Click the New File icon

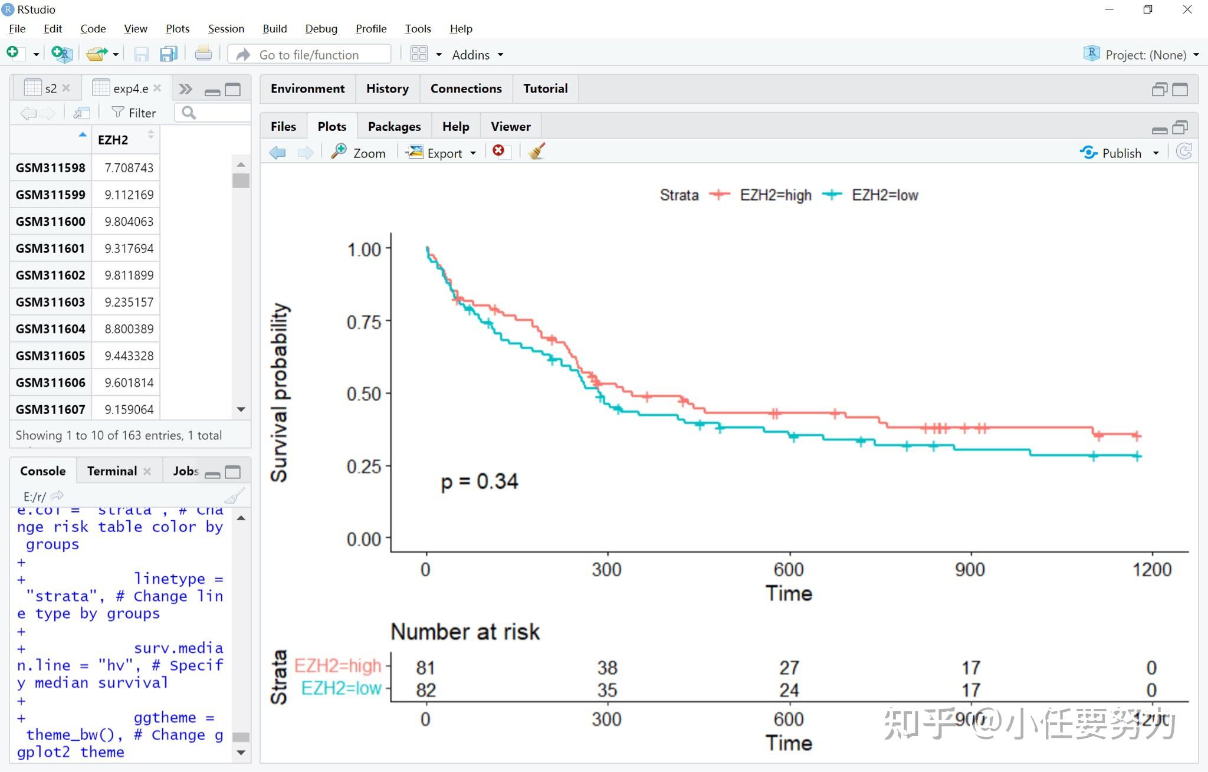click(x=14, y=54)
